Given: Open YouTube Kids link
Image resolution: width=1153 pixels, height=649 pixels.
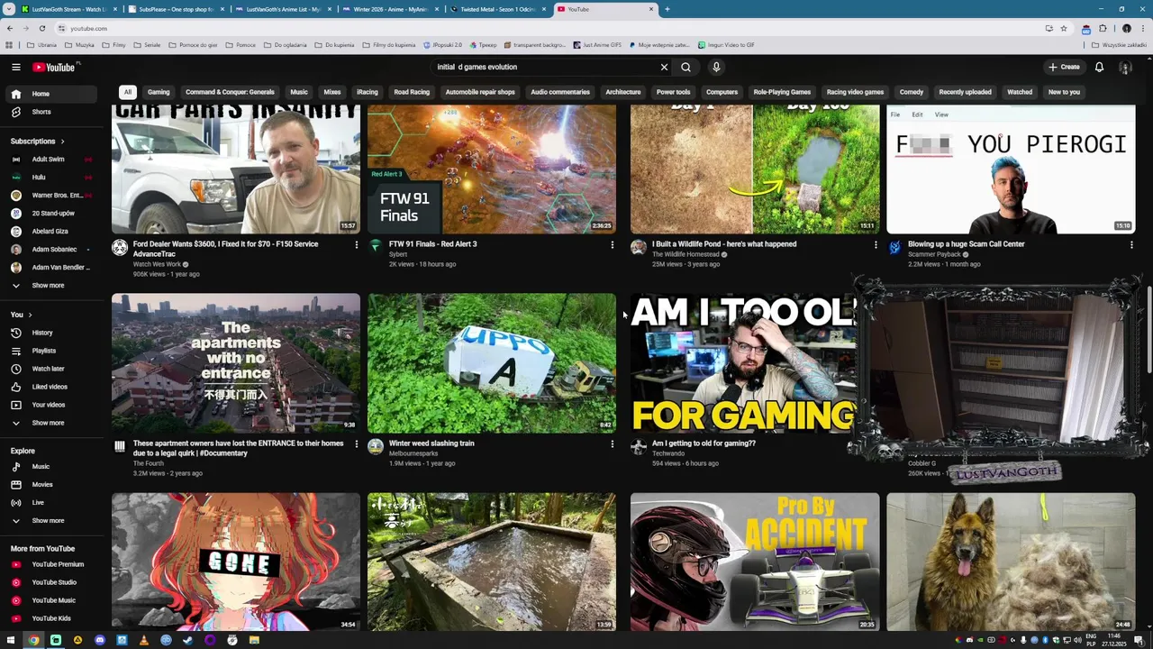Looking at the screenshot, I should [50, 618].
